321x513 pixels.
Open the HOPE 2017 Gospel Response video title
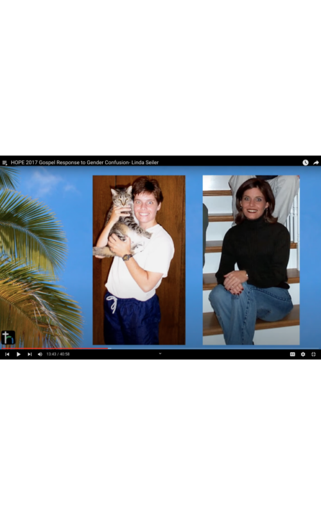coord(85,162)
